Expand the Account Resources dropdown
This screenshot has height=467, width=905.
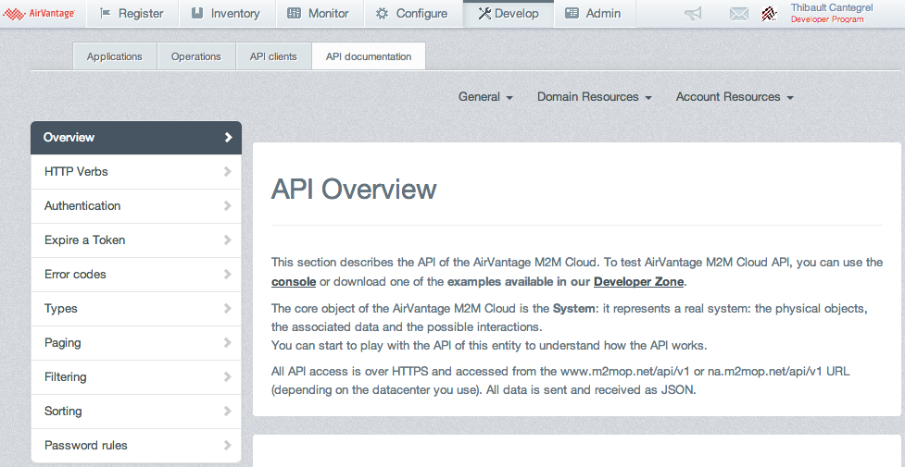coord(735,97)
